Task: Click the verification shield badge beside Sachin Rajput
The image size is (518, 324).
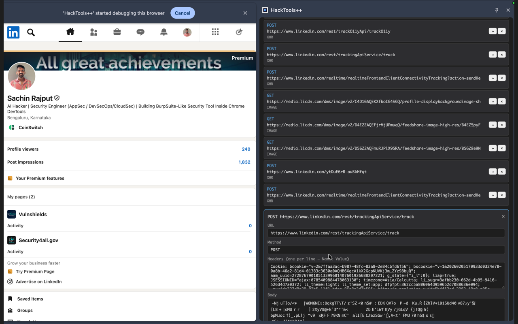Action: tap(57, 98)
